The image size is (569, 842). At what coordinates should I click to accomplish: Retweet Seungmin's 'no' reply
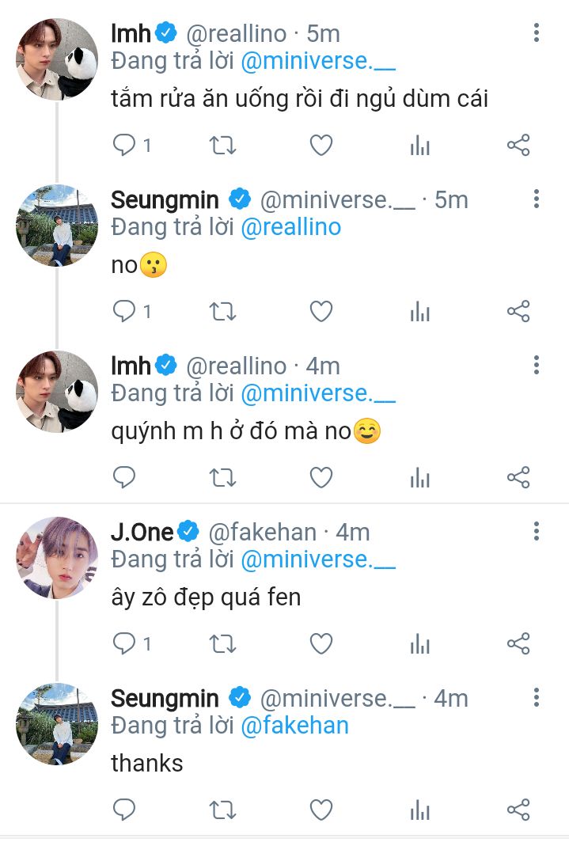[x=222, y=312]
